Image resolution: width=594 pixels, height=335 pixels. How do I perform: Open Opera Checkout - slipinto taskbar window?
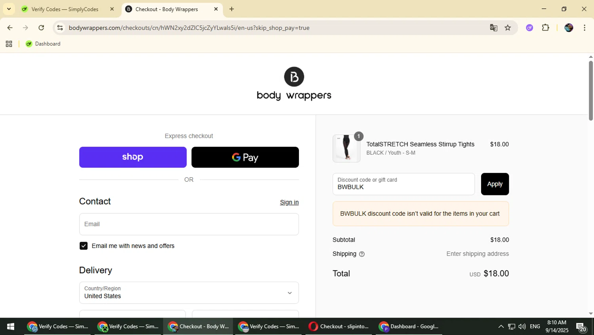pos(339,326)
